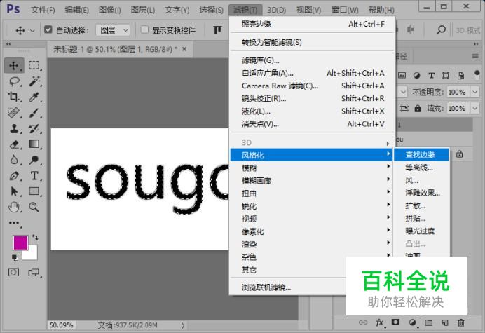Open the fill 100% dropdown arrow
This screenshot has height=333, width=485.
click(474, 109)
